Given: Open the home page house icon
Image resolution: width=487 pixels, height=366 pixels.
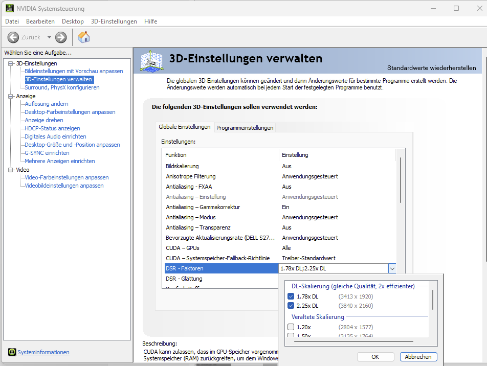Looking at the screenshot, I should [x=84, y=37].
